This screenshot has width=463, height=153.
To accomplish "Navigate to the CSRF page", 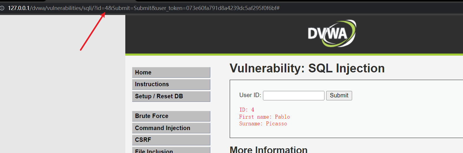I will click(171, 140).
